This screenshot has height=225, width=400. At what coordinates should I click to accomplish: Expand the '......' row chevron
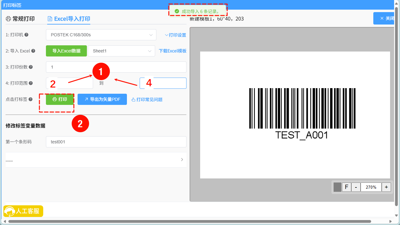[182, 160]
